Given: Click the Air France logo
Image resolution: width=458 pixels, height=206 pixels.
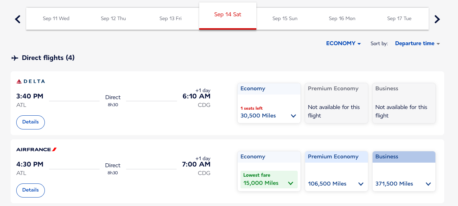Looking at the screenshot, I should coord(36,149).
